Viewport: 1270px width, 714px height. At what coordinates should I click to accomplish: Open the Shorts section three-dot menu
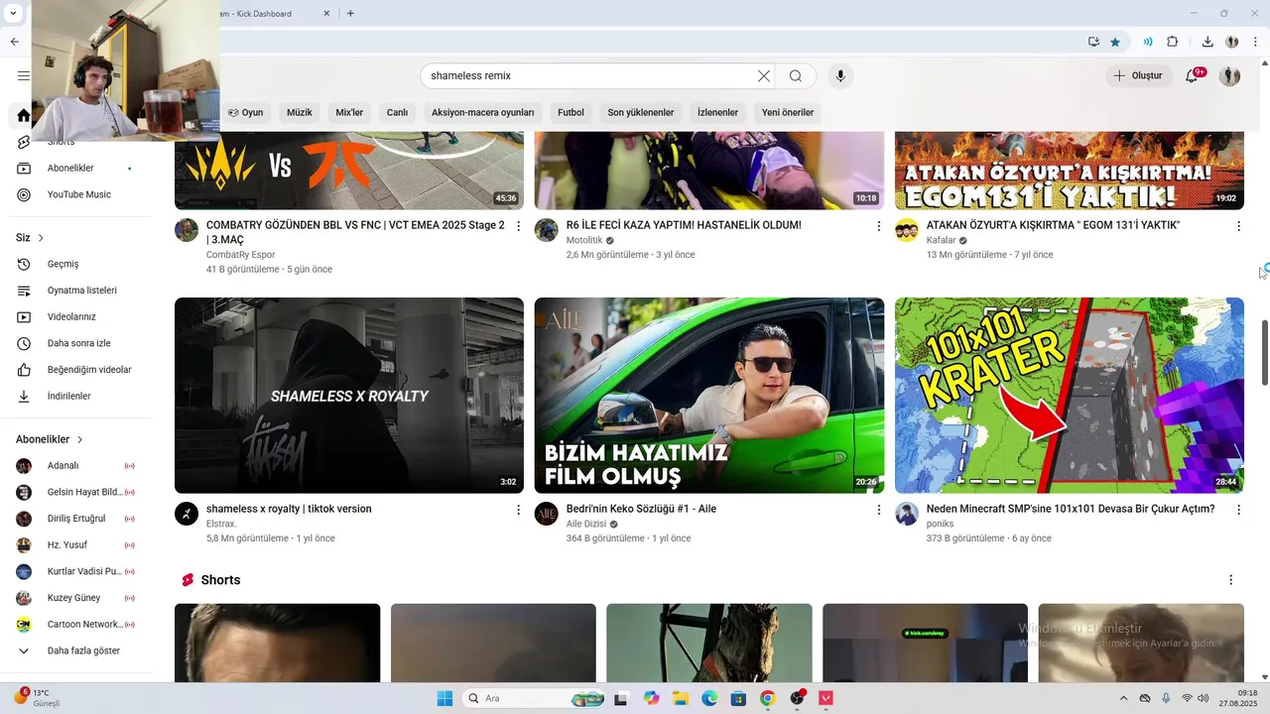(1231, 580)
